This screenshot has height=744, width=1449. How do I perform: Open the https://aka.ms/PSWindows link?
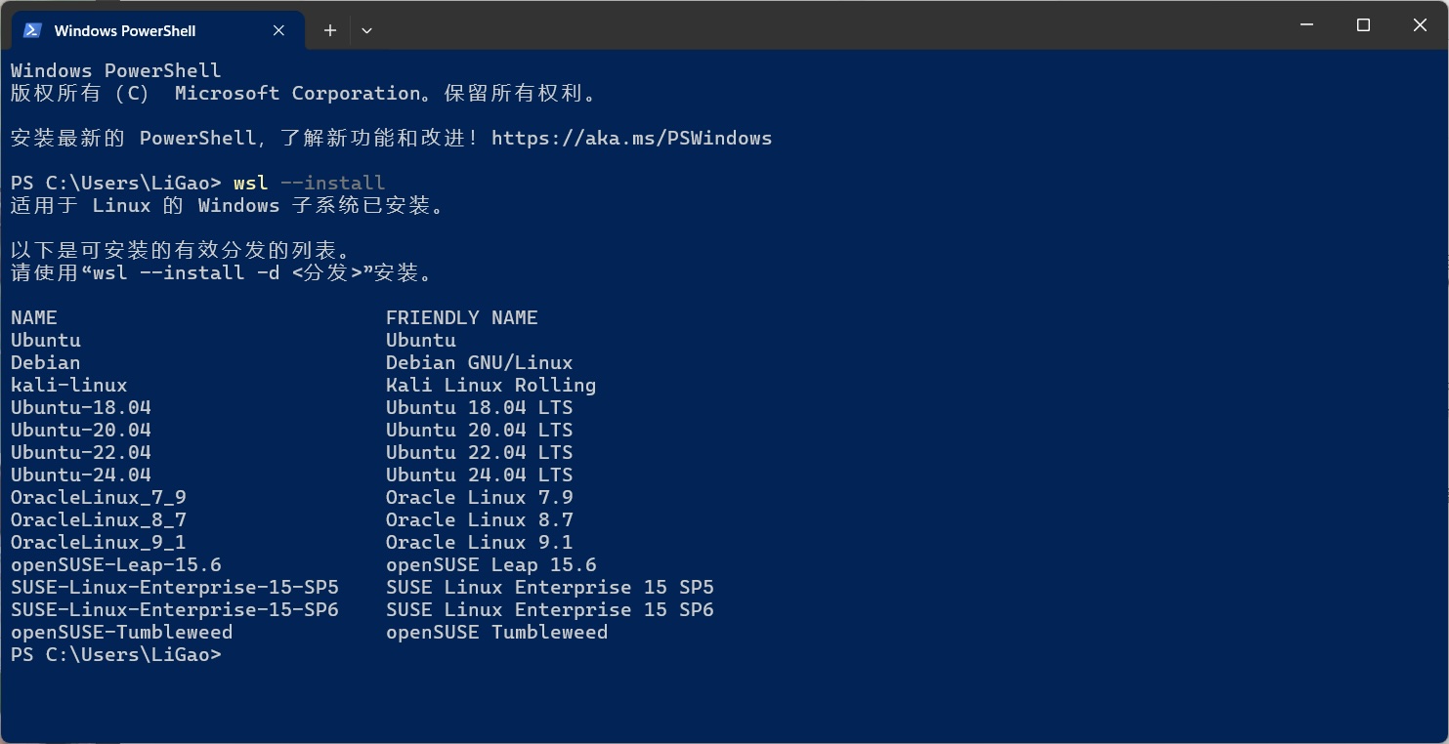pos(631,139)
